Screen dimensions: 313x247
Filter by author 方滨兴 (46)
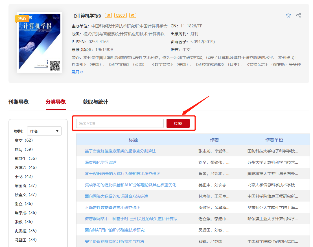coord(26,167)
